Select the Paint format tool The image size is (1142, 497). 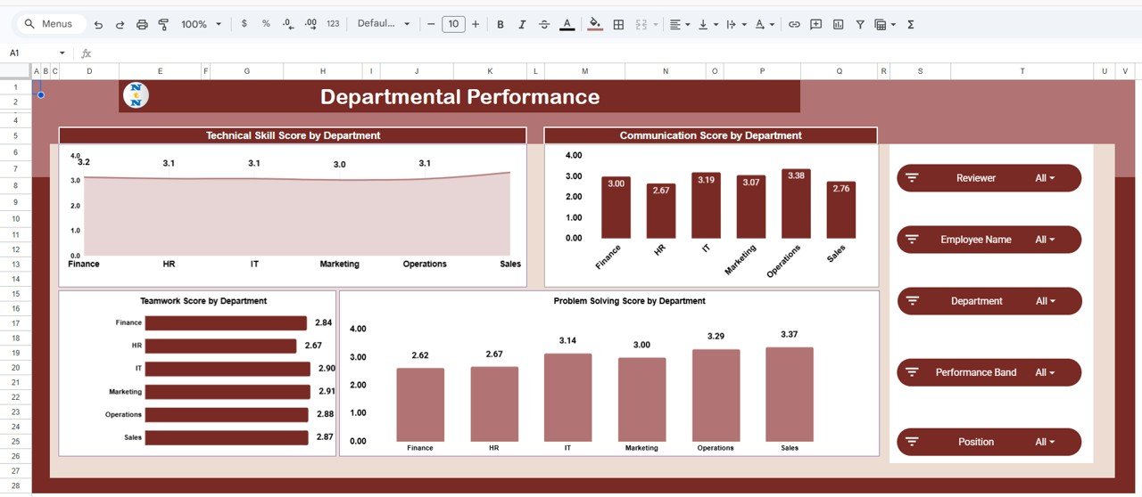tap(163, 24)
